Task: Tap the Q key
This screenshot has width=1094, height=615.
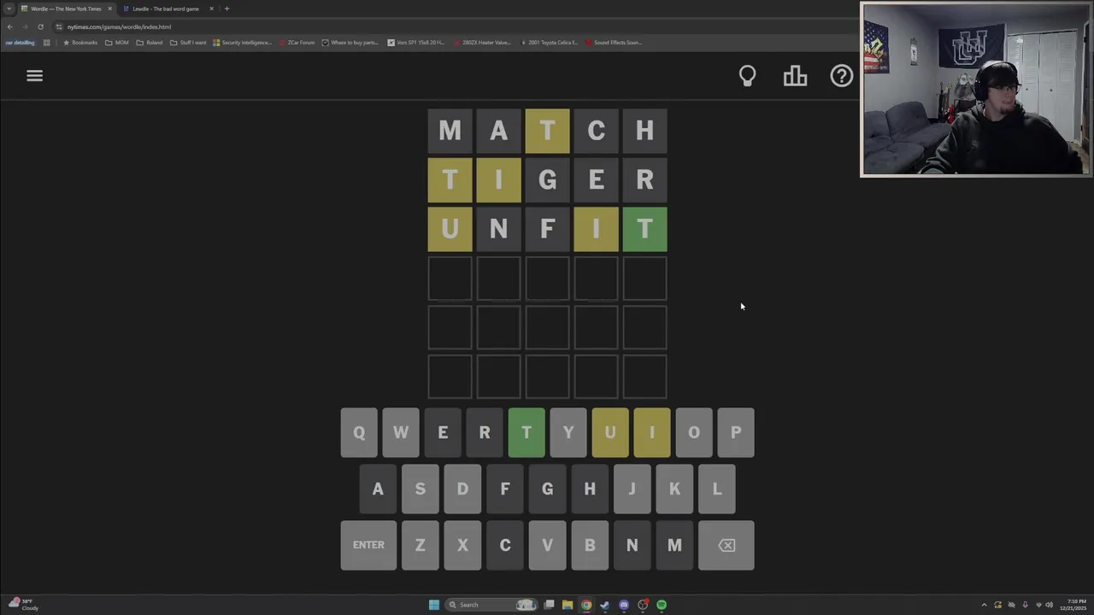Action: (359, 432)
